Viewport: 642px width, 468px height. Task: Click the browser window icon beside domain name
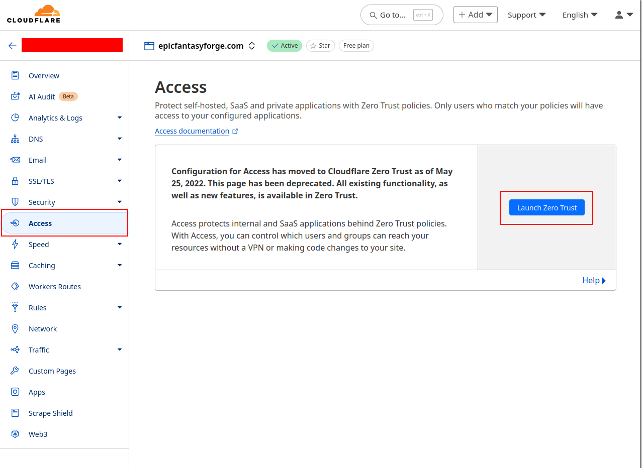tap(149, 46)
